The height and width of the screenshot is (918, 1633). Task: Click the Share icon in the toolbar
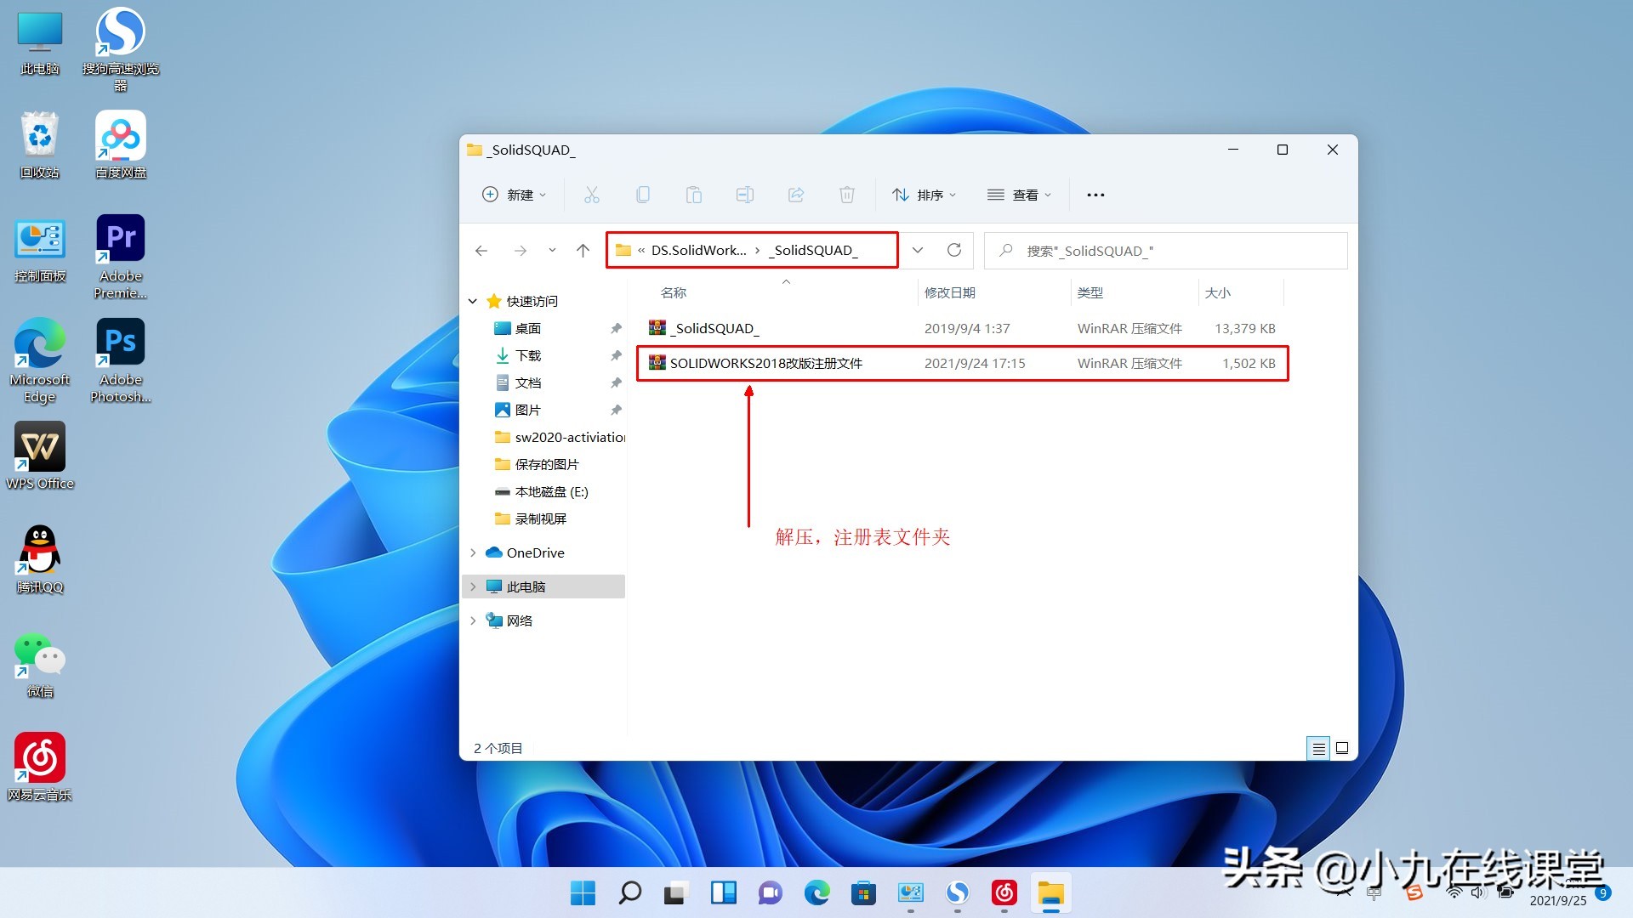(x=796, y=195)
